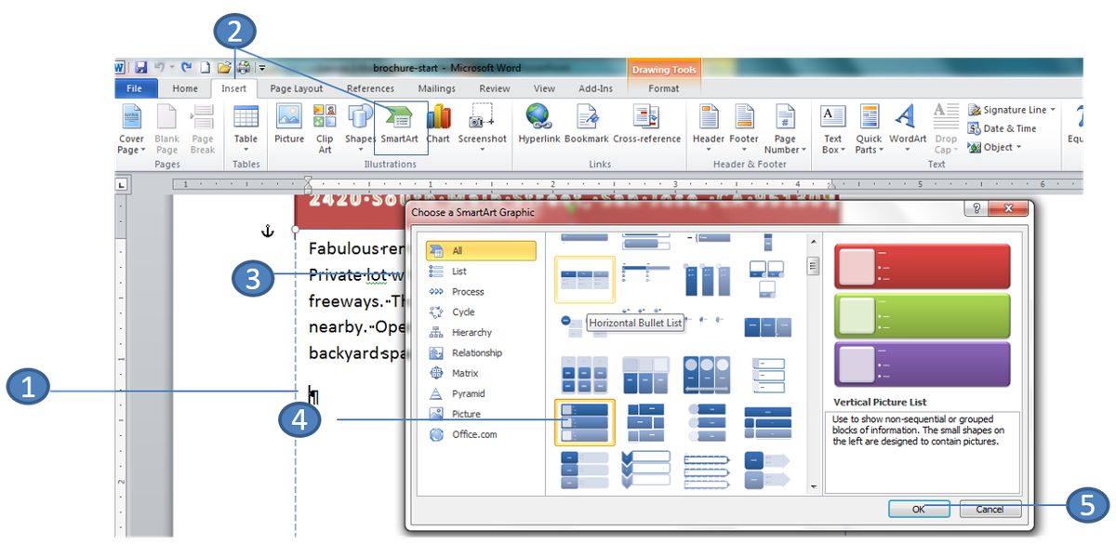Image resolution: width=1116 pixels, height=544 pixels.
Task: Insert a Chart from the ribbon
Action: click(438, 126)
